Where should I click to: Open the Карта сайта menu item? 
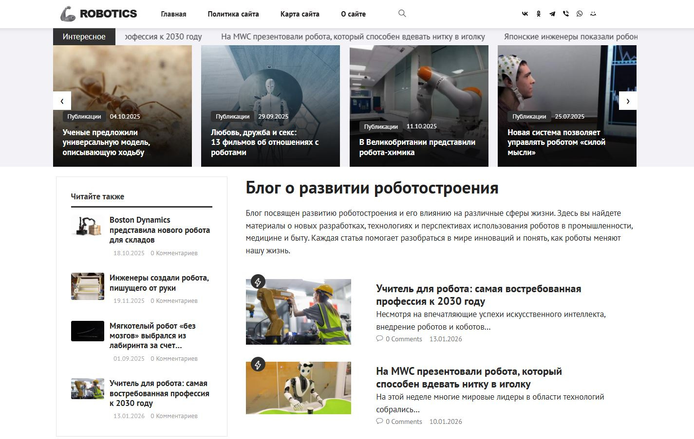[300, 14]
